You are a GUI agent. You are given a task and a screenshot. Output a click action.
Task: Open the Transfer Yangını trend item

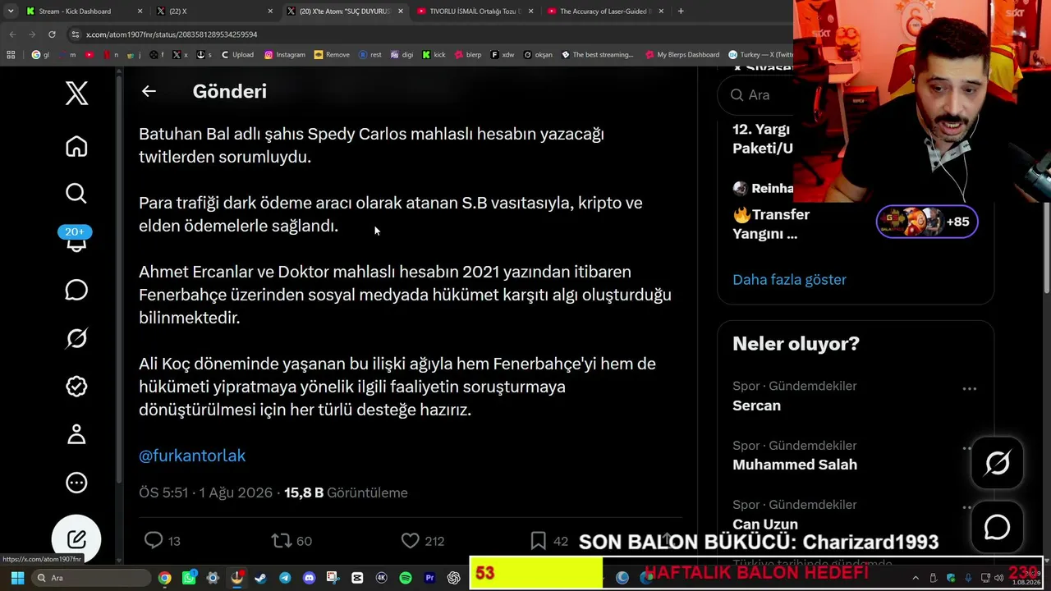(x=771, y=224)
